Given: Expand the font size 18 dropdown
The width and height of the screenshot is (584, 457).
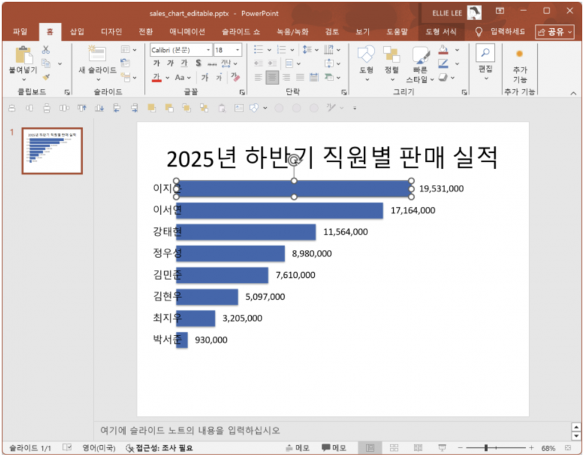Looking at the screenshot, I should point(237,49).
